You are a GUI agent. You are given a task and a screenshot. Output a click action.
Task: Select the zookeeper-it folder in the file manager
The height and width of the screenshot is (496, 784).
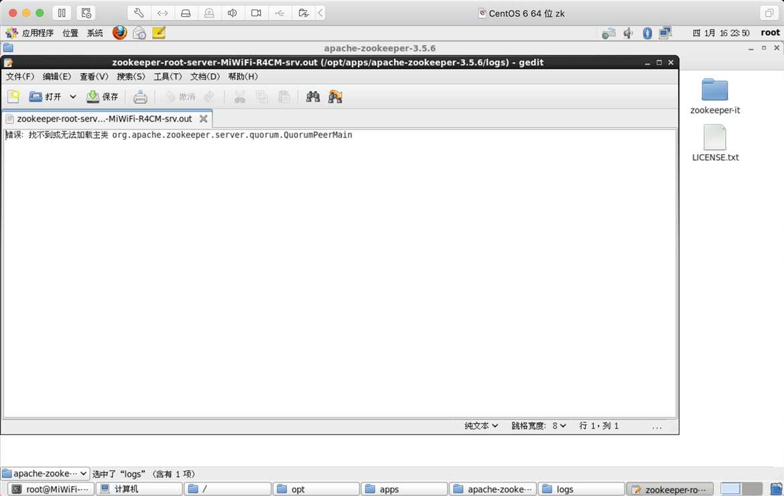715,96
